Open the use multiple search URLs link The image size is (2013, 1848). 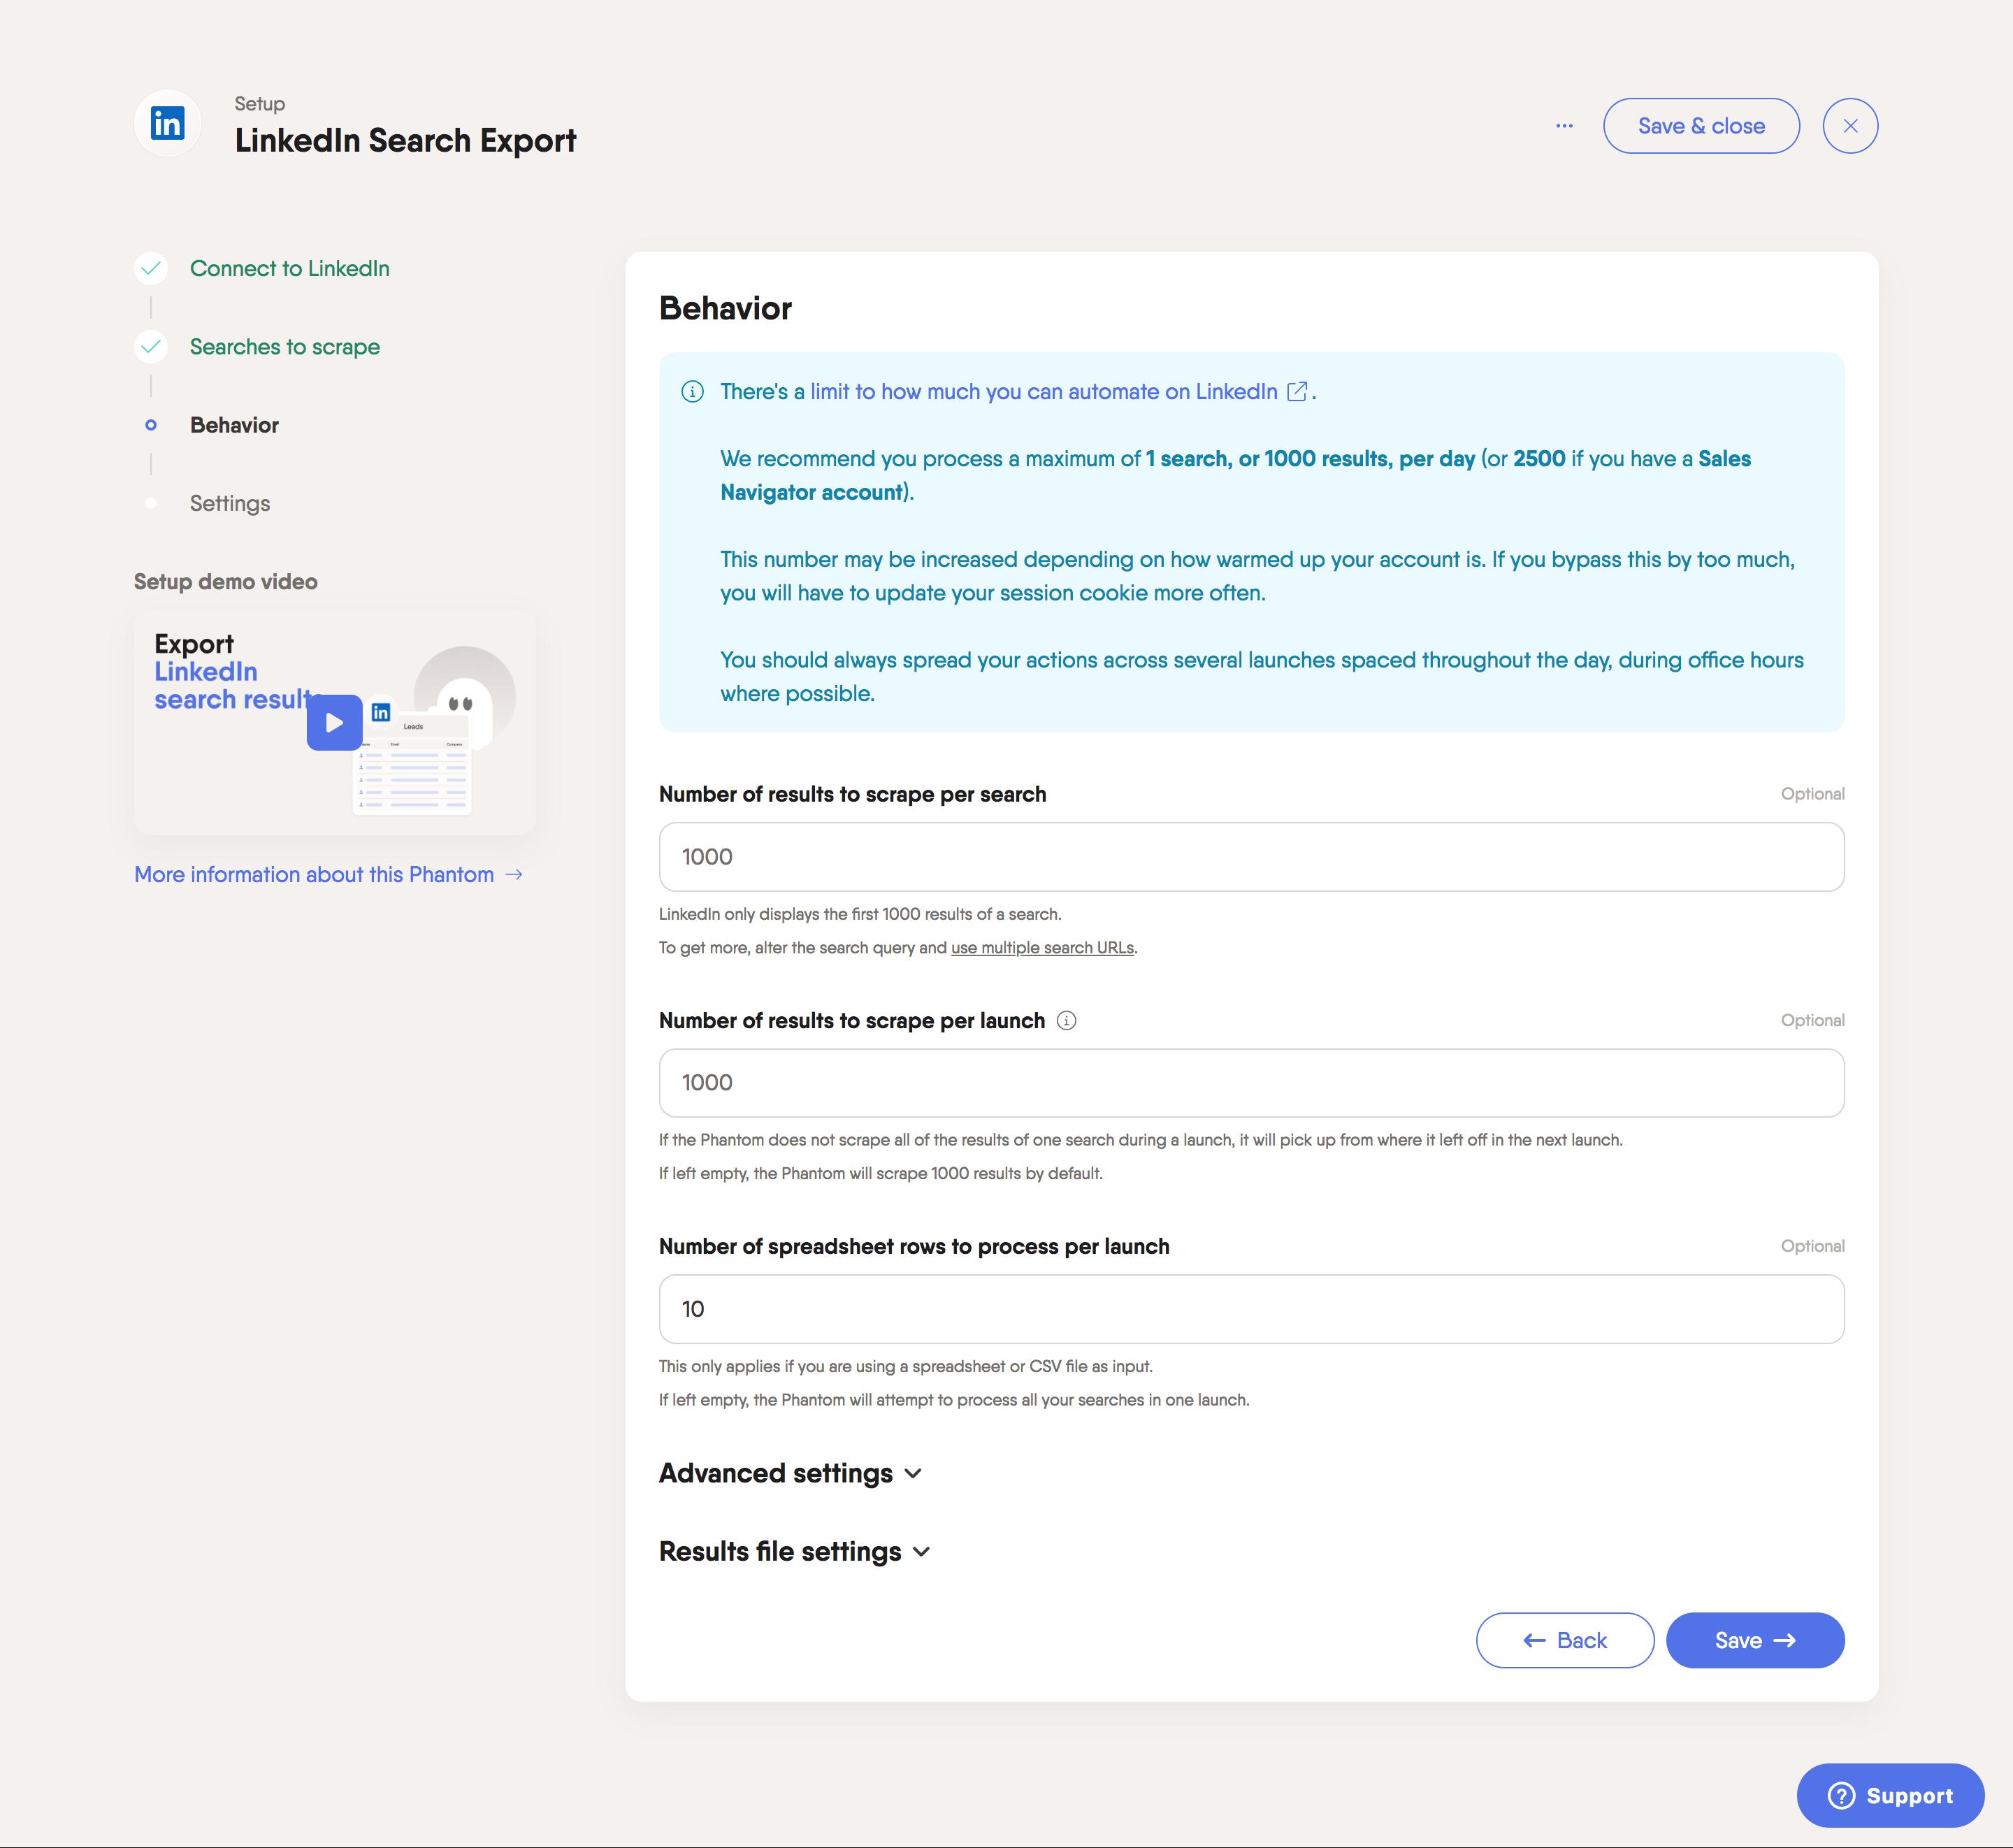[x=1042, y=948]
